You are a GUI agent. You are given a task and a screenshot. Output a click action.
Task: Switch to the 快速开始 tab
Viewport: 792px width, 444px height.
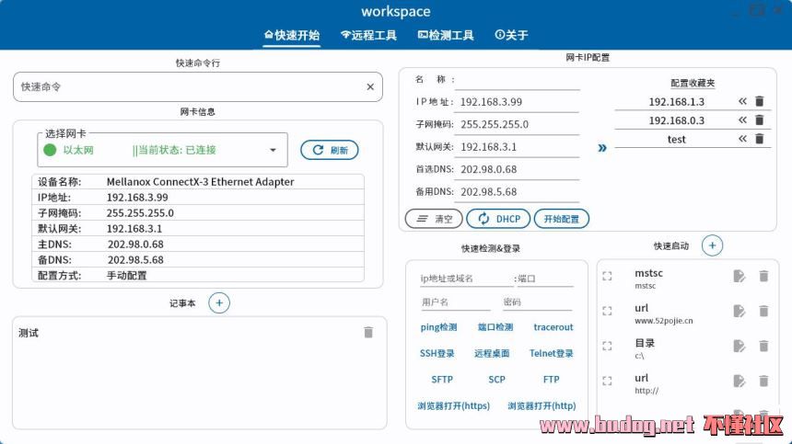291,35
